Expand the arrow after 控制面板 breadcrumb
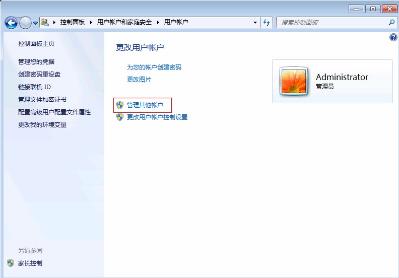The height and width of the screenshot is (278, 399). pyautogui.click(x=91, y=23)
